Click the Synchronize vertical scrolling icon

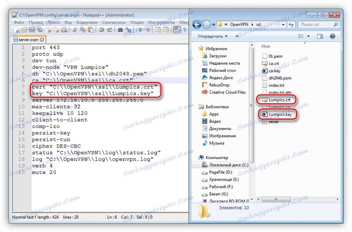point(158,30)
